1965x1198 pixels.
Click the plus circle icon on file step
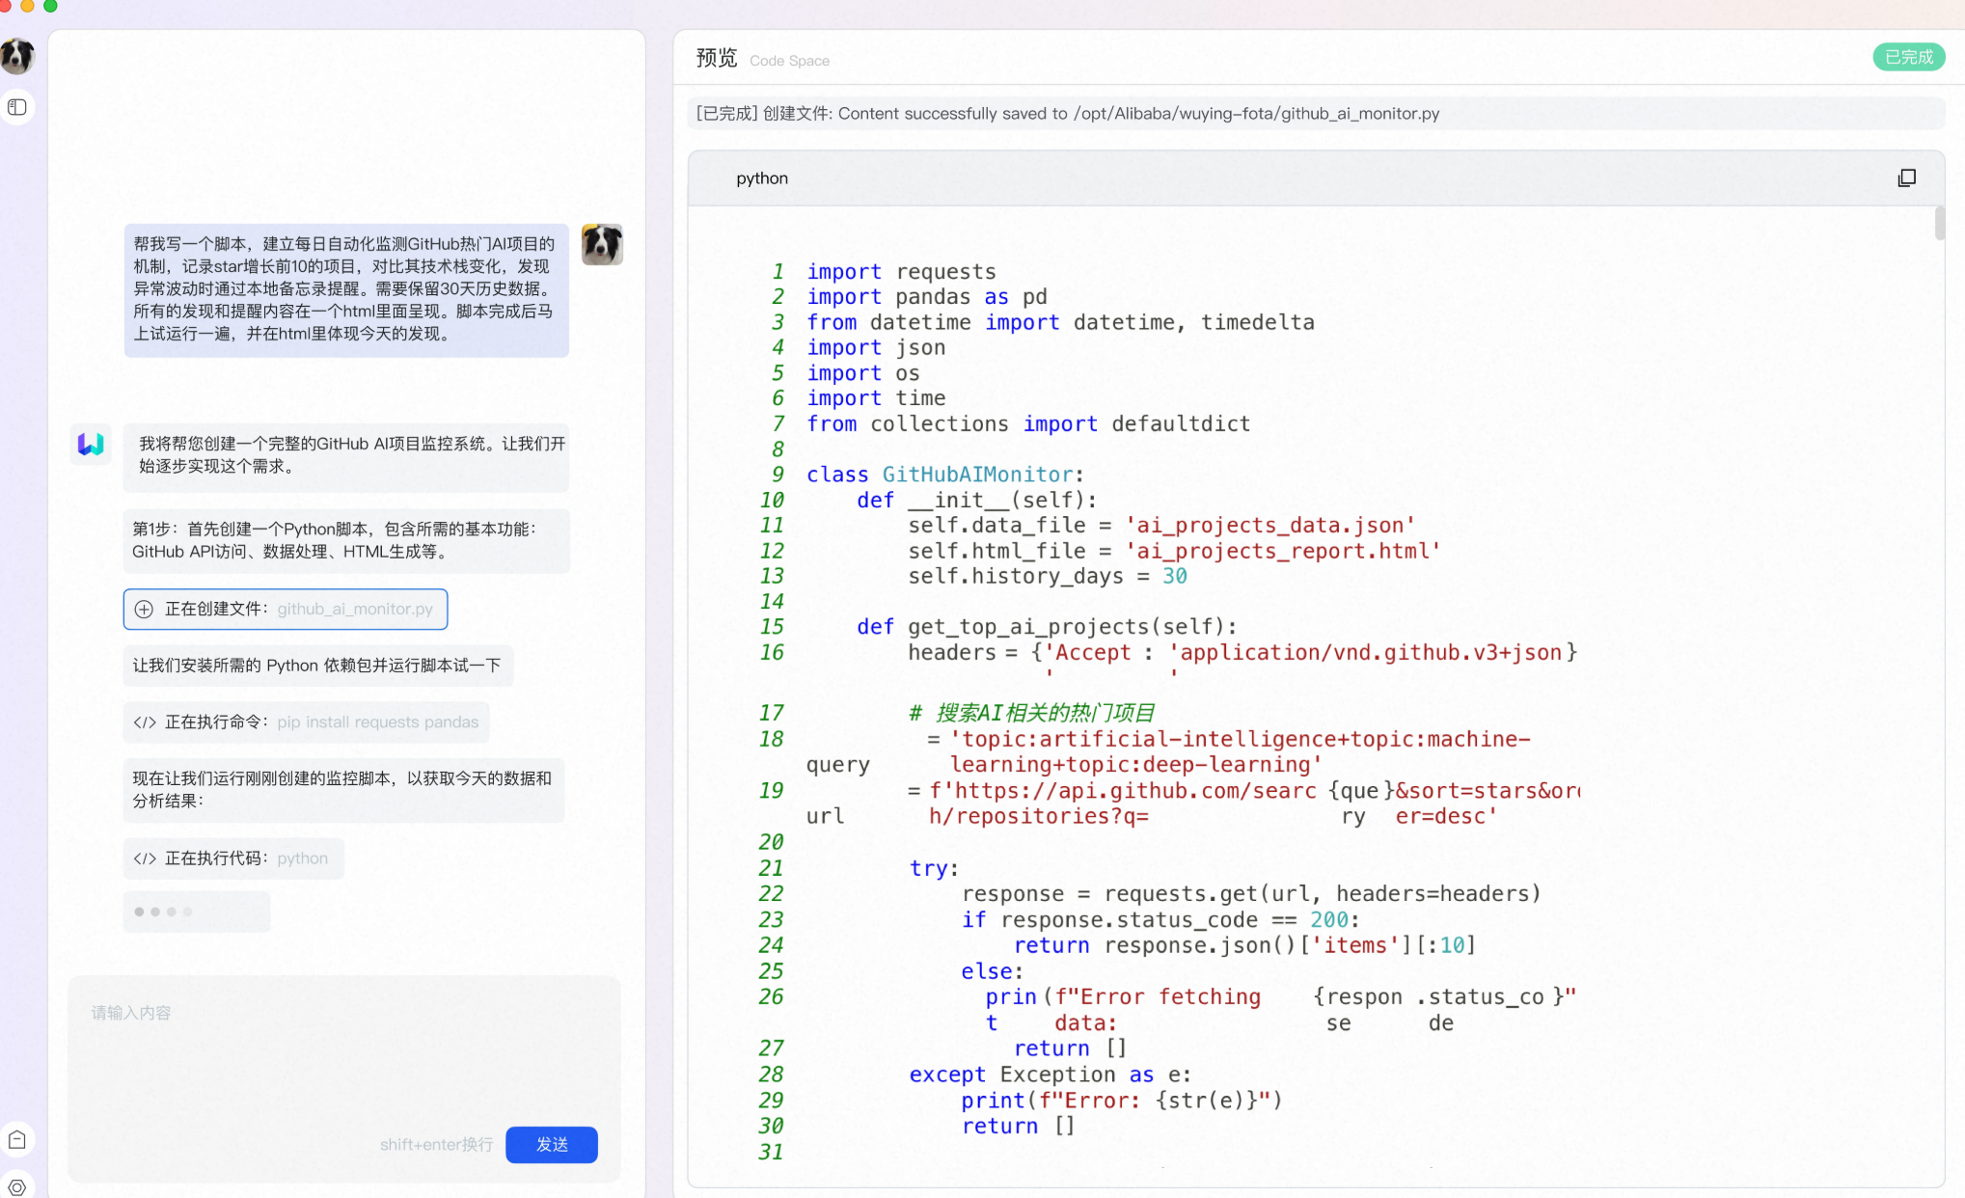(144, 610)
